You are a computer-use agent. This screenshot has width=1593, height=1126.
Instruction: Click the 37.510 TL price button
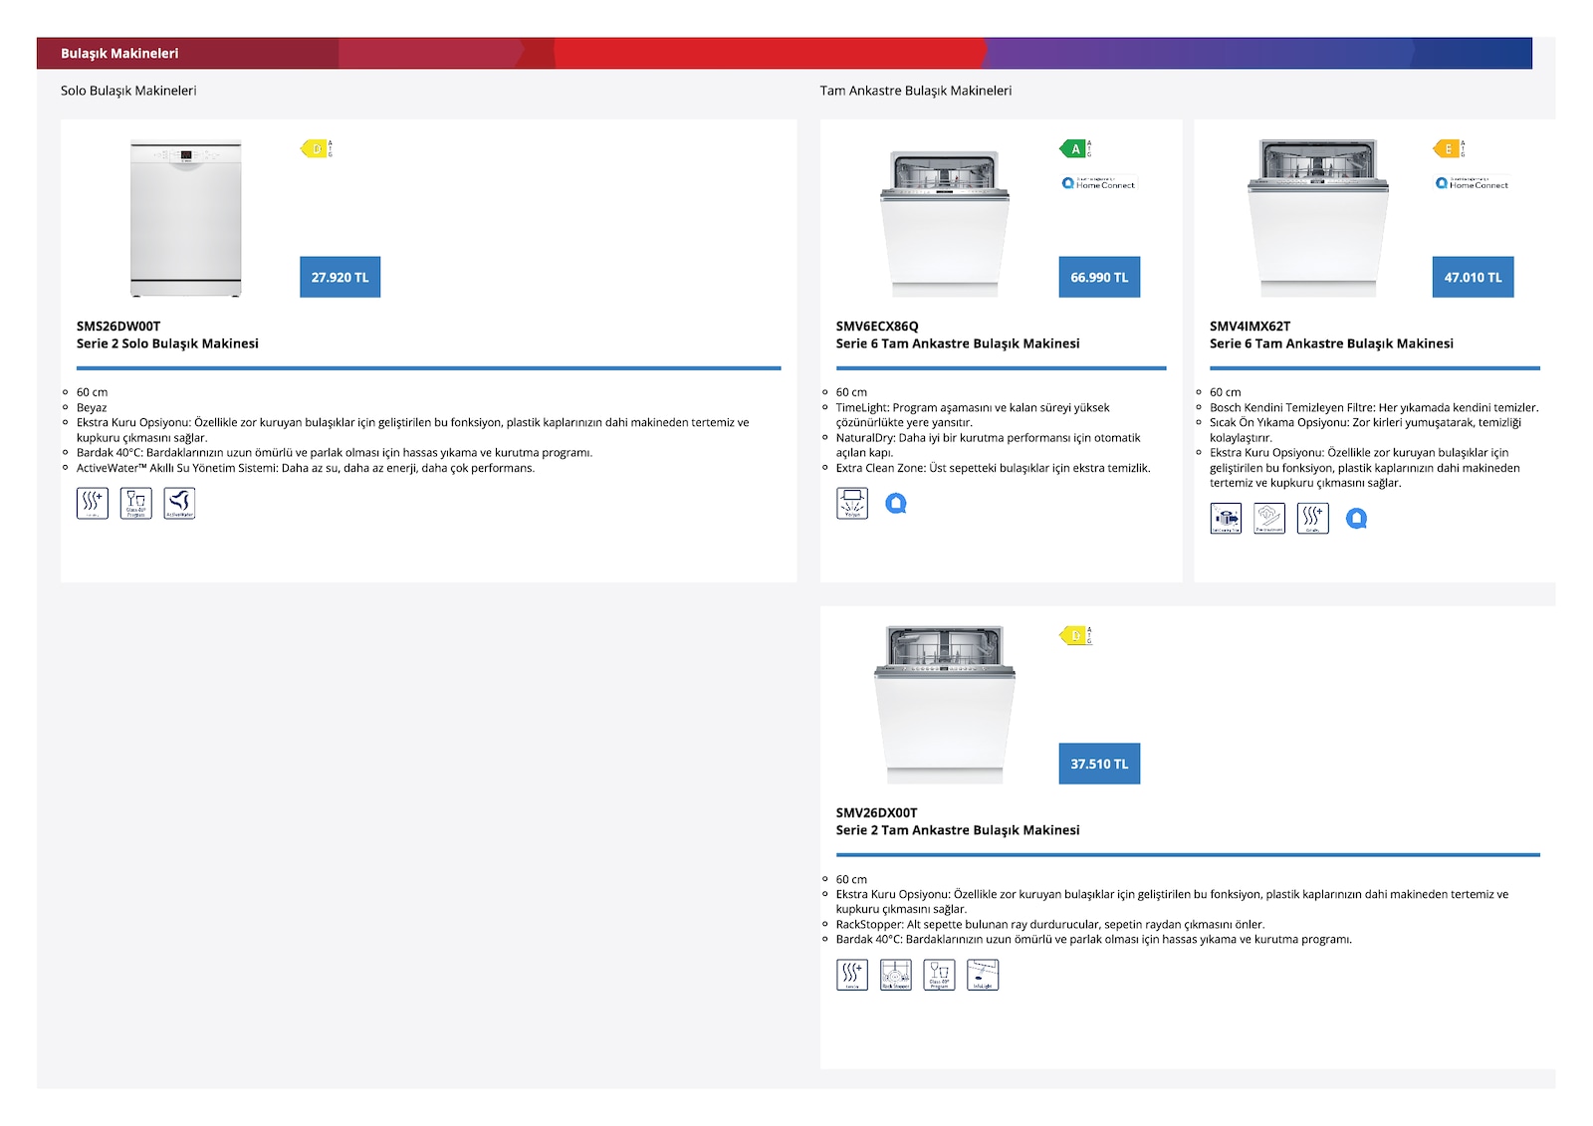1099,764
